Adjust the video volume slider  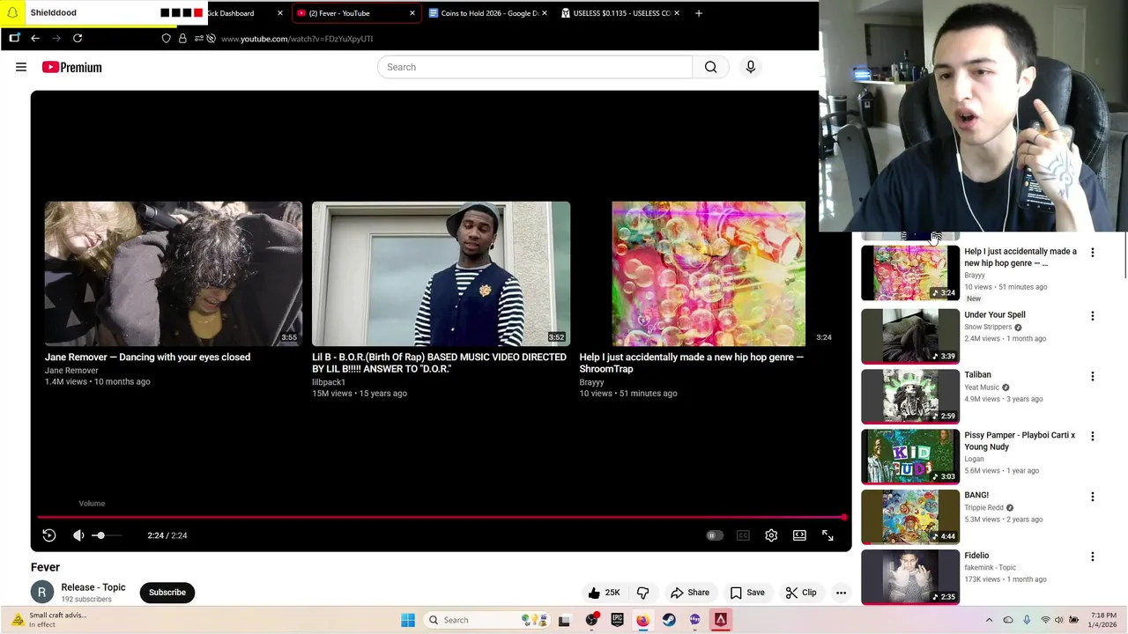point(108,535)
